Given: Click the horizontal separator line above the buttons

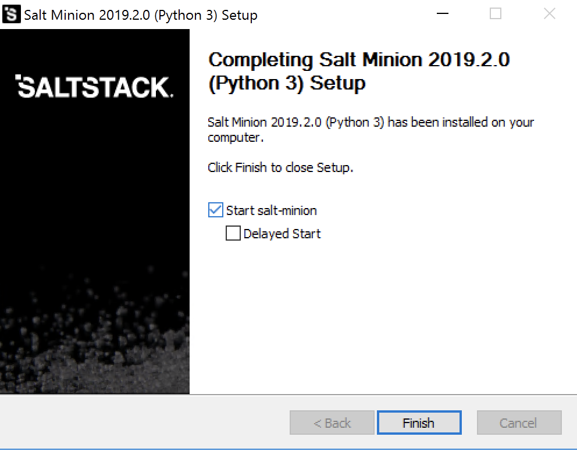Looking at the screenshot, I should pyautogui.click(x=288, y=395).
